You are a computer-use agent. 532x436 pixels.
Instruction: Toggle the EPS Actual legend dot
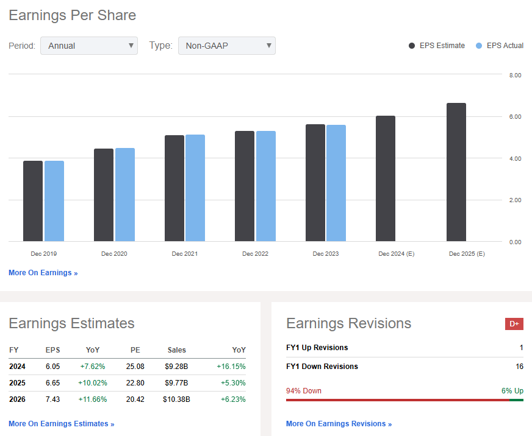pyautogui.click(x=479, y=46)
